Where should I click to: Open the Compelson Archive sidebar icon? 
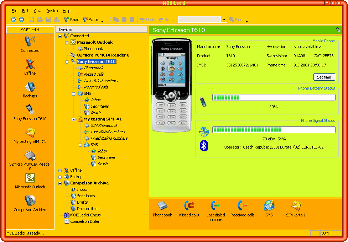point(30,200)
